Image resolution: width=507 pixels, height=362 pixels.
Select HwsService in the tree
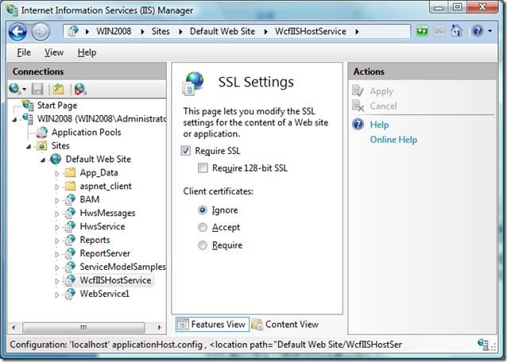pos(103,226)
